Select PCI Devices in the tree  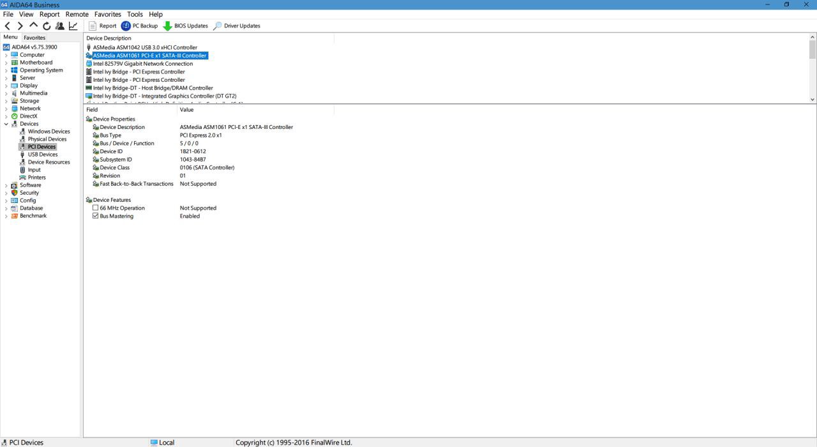pos(41,147)
